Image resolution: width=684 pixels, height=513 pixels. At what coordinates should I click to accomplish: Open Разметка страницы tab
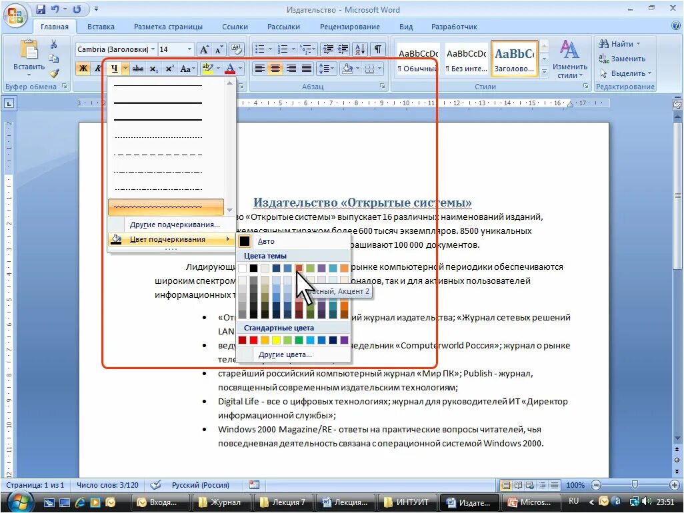[168, 27]
